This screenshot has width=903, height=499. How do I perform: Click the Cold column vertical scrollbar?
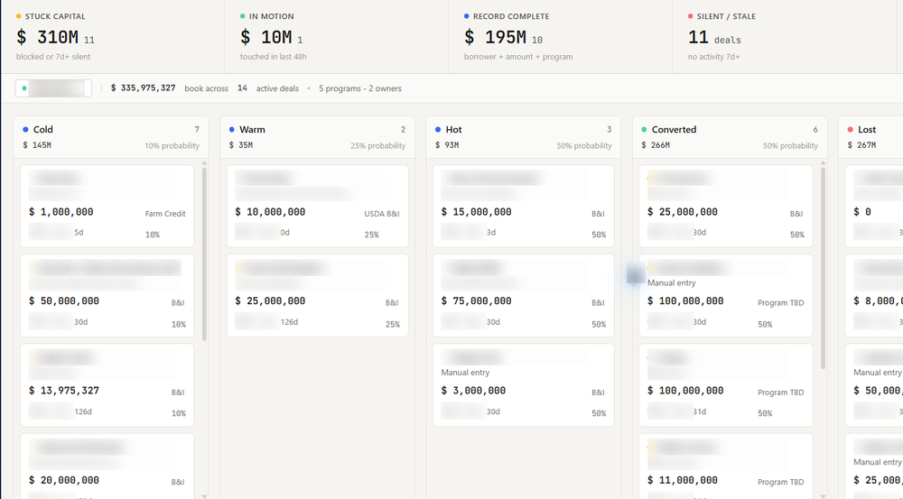pos(204,254)
